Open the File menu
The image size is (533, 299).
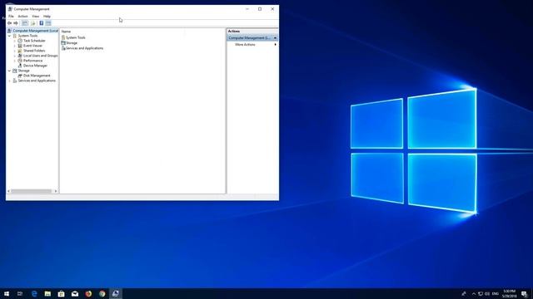click(x=11, y=17)
